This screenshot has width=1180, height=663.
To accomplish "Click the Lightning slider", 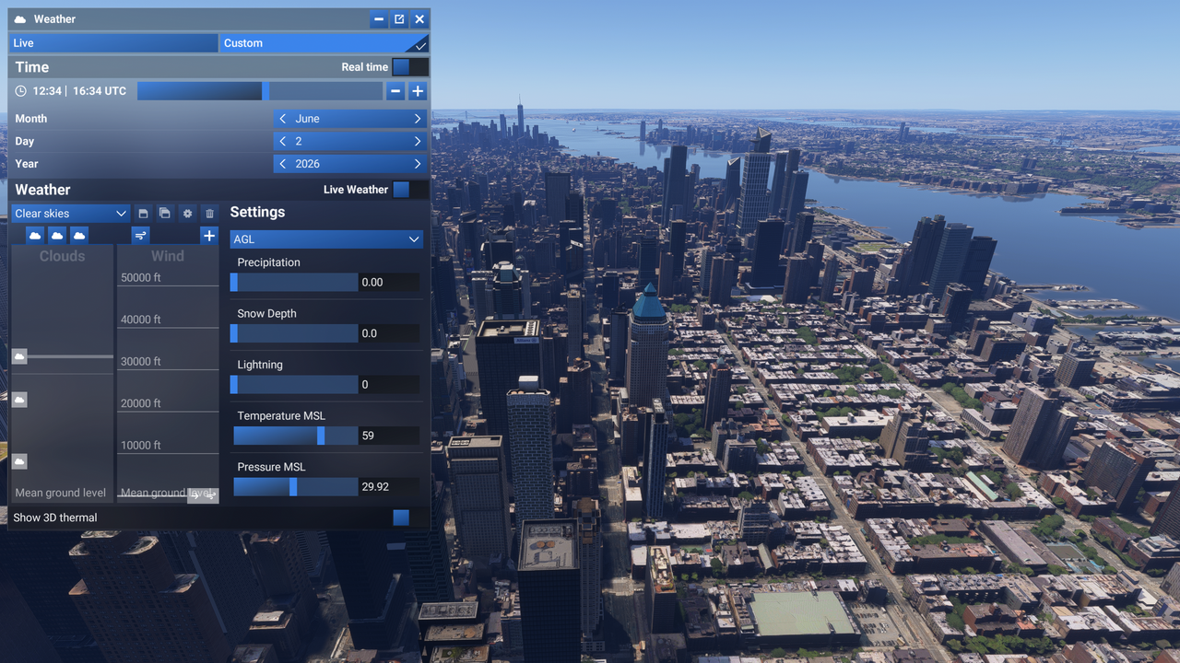I will pos(294,385).
